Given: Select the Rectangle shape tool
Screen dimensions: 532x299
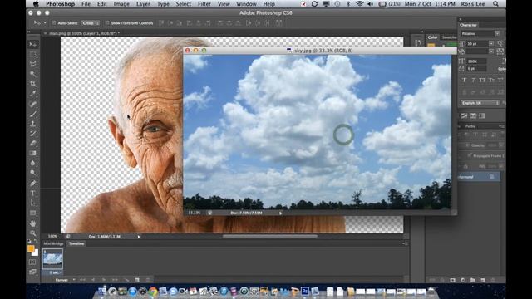Looking at the screenshot, I should [33, 213].
